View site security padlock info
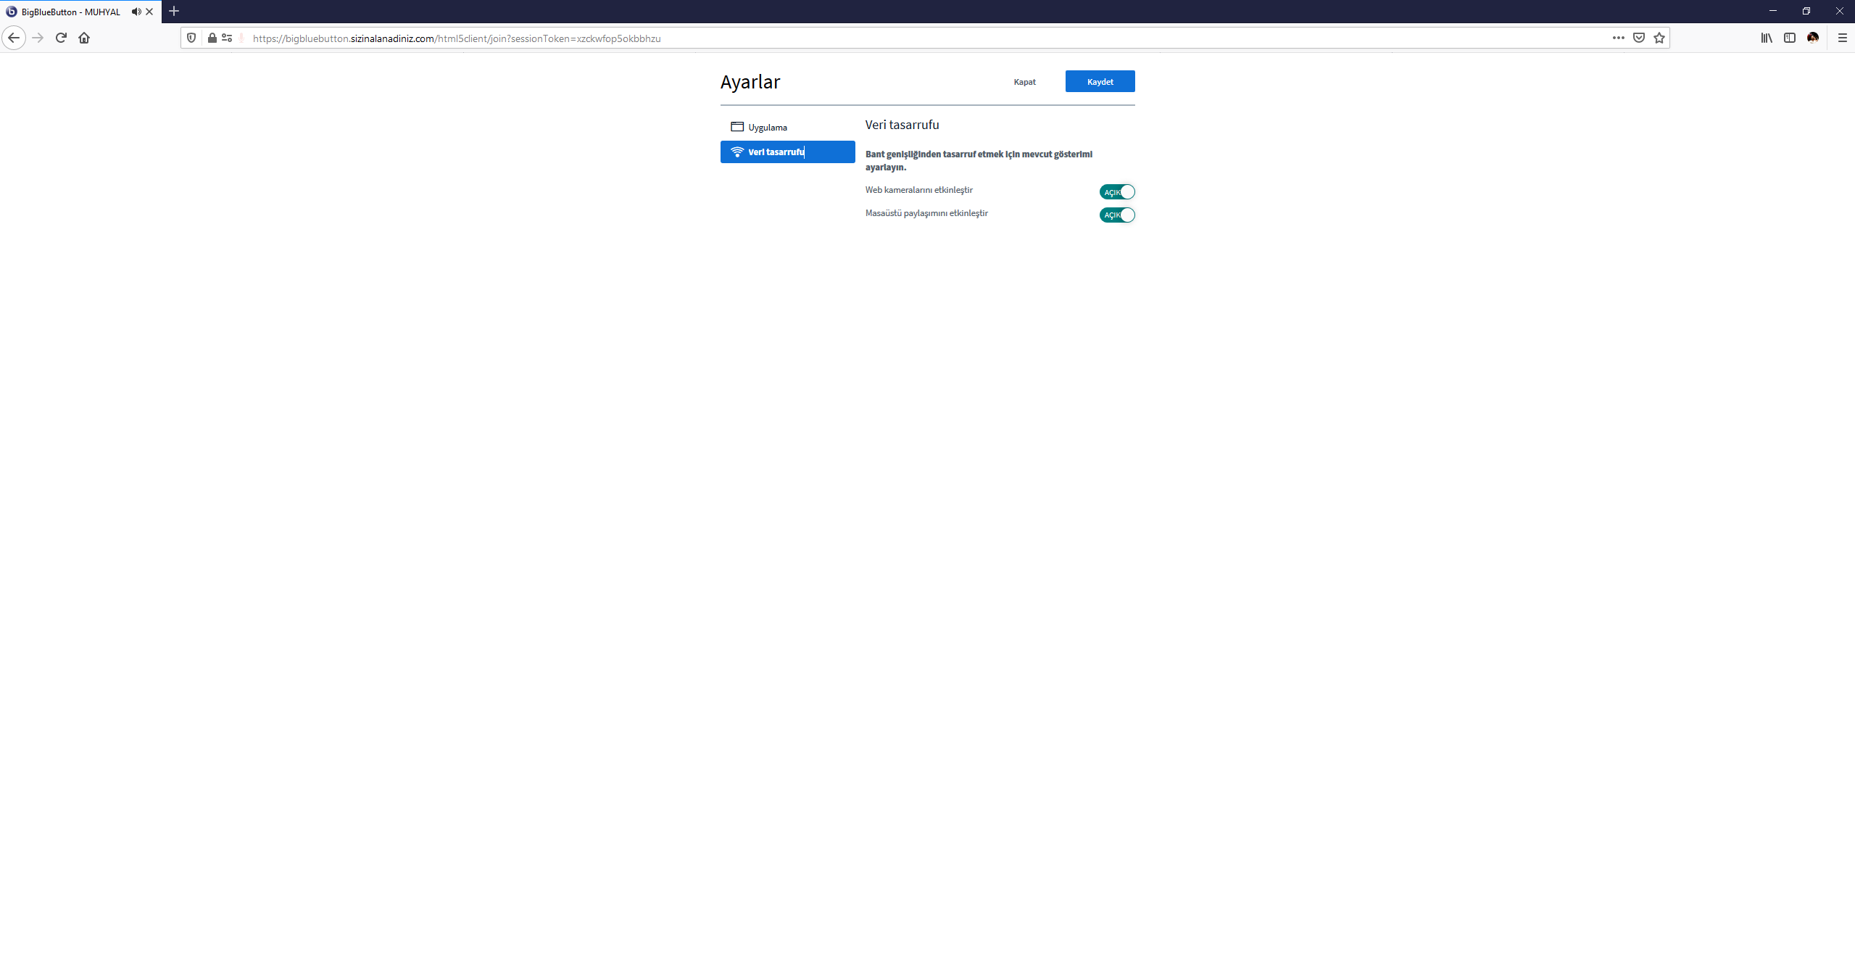1855x976 pixels. pyautogui.click(x=212, y=38)
